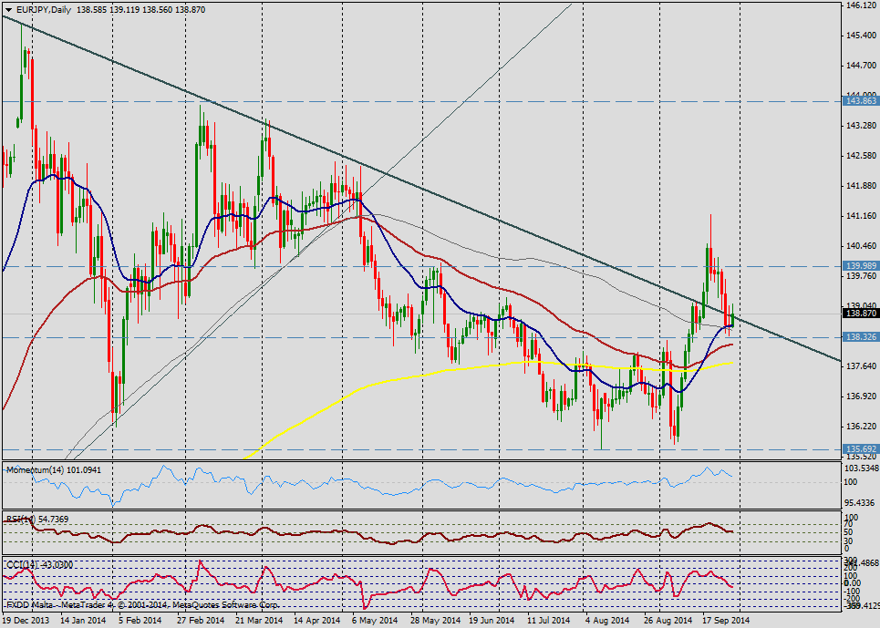
Task: Click the 19 Dec 2013 date label
Action: [24, 620]
